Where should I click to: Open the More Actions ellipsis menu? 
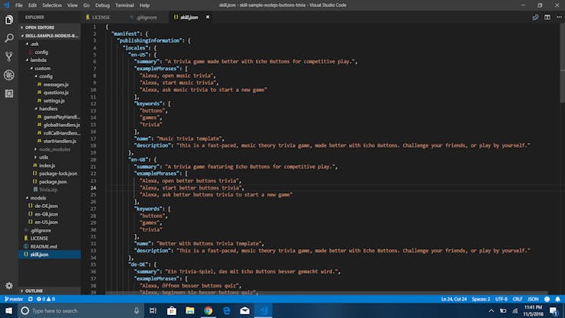pos(559,17)
